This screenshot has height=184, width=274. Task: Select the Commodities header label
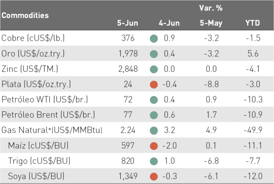(x=25, y=15)
